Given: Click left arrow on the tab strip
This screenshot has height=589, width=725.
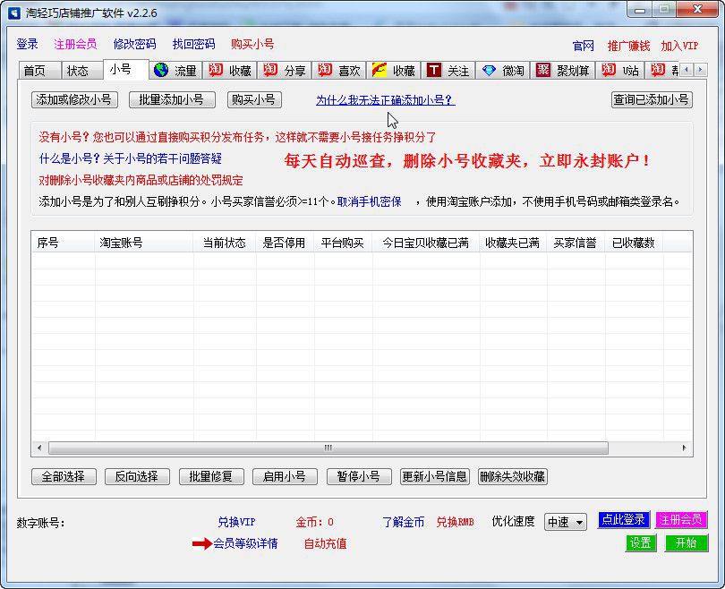Looking at the screenshot, I should coord(686,69).
